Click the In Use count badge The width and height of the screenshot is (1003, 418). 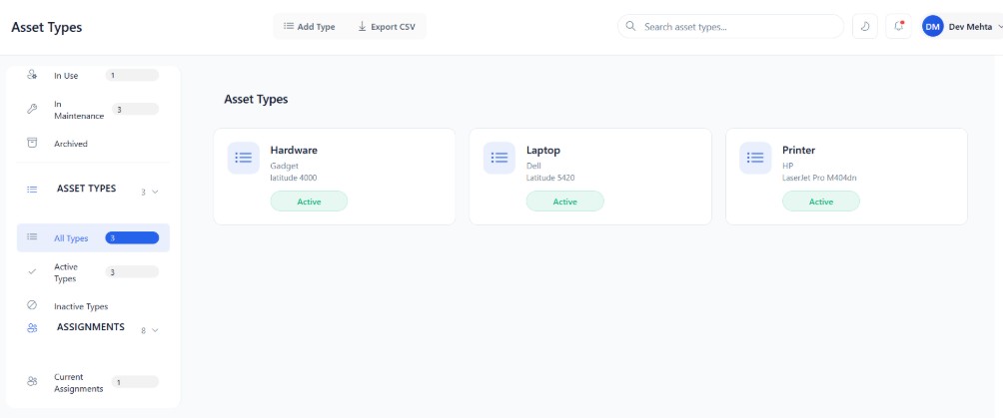point(133,76)
